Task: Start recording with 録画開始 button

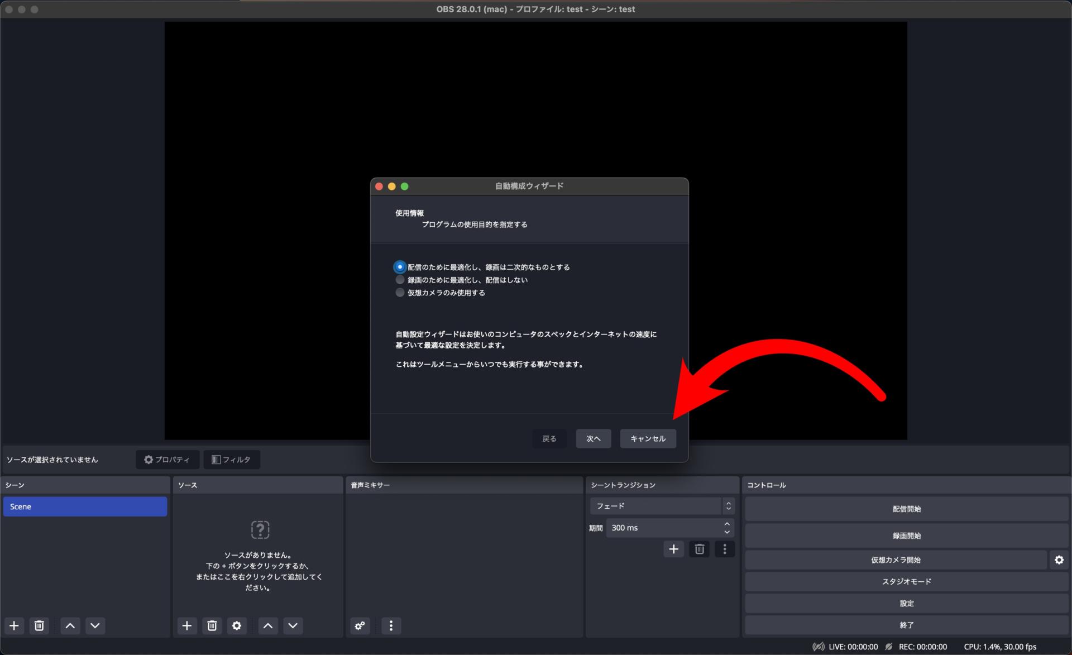Action: coord(907,536)
